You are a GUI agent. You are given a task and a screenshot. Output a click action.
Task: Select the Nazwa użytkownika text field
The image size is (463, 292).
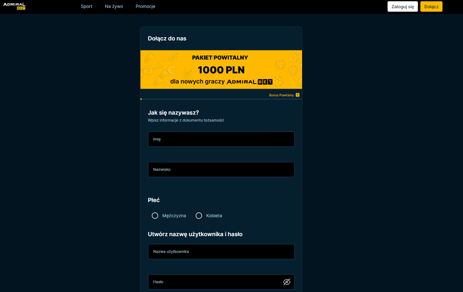221,252
